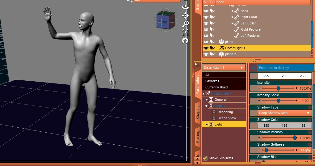This screenshot has width=315, height=166.
Task: Toggle selectability of Left Pectoral
Action: 212,36
